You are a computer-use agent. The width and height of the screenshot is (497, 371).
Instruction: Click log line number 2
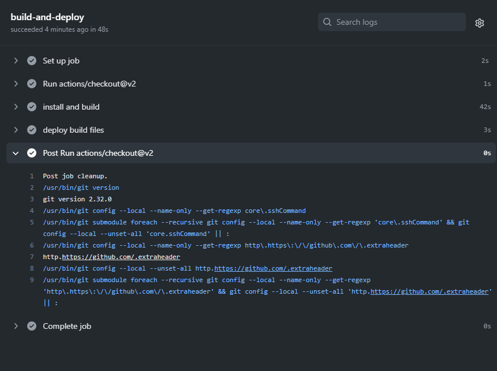point(32,188)
